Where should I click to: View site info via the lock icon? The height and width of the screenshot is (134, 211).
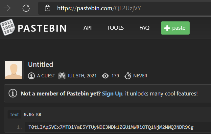click(x=48, y=8)
